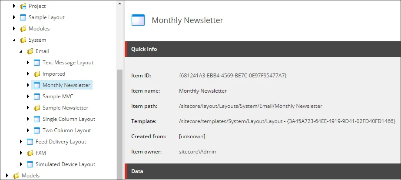
Task: Click the sitecore\Admin owner value
Action: tap(197, 152)
